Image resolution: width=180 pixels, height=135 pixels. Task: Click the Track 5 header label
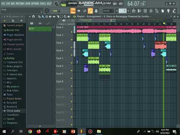[60, 58]
